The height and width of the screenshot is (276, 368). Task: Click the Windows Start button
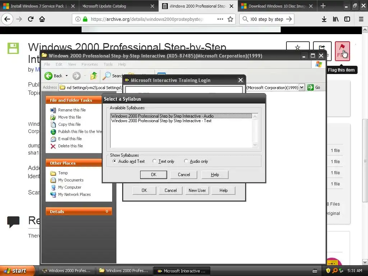tap(17, 271)
